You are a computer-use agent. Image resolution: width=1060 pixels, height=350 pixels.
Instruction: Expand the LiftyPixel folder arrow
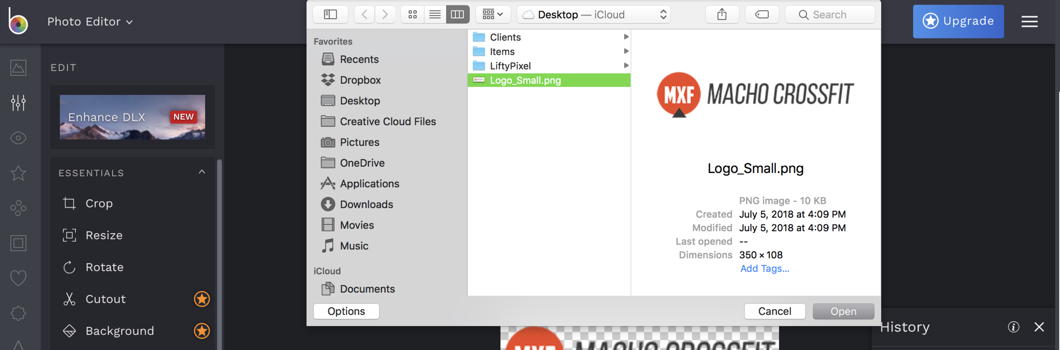click(x=626, y=66)
